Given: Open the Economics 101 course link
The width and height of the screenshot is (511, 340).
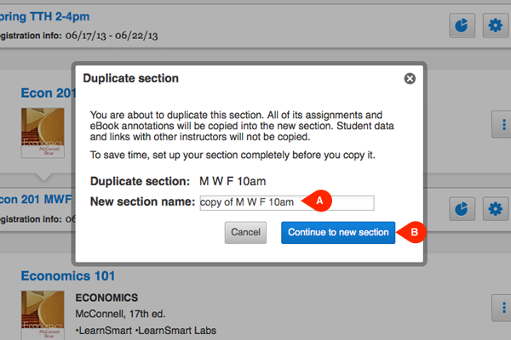Looking at the screenshot, I should pyautogui.click(x=68, y=276).
